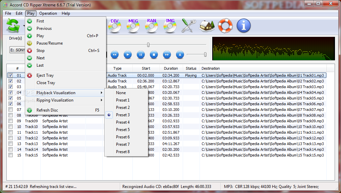Click the IMG disc toolbar icon
341x193 pixels.
[x=170, y=26]
